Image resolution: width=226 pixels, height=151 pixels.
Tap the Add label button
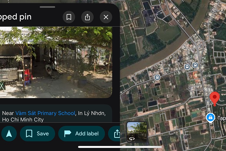[x=81, y=133]
